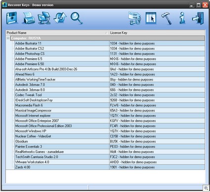This screenshot has width=210, height=192.
Task: Select the Ahead Nero 6 row
Action: point(110,75)
